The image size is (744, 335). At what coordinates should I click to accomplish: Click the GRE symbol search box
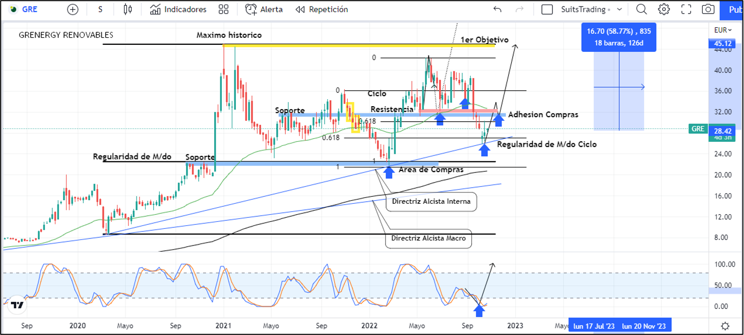[29, 10]
